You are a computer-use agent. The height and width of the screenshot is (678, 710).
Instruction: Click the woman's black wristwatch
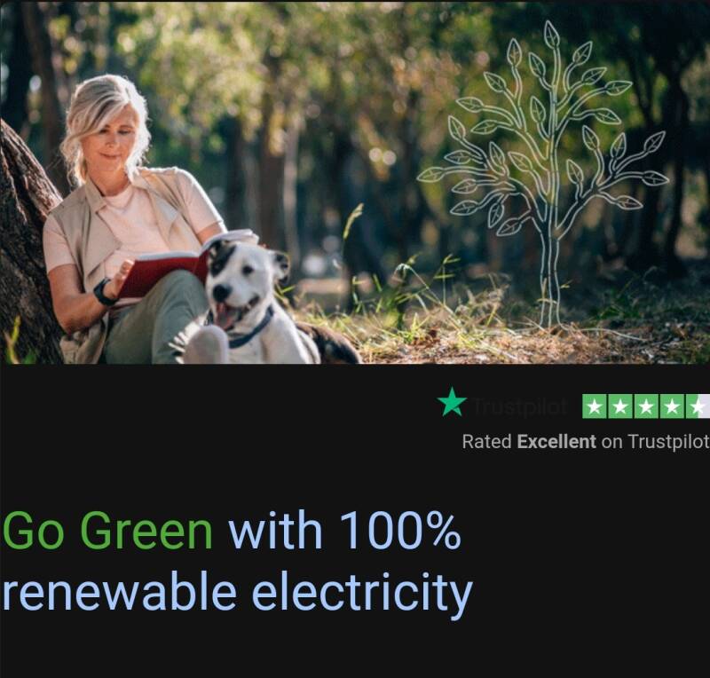click(103, 292)
